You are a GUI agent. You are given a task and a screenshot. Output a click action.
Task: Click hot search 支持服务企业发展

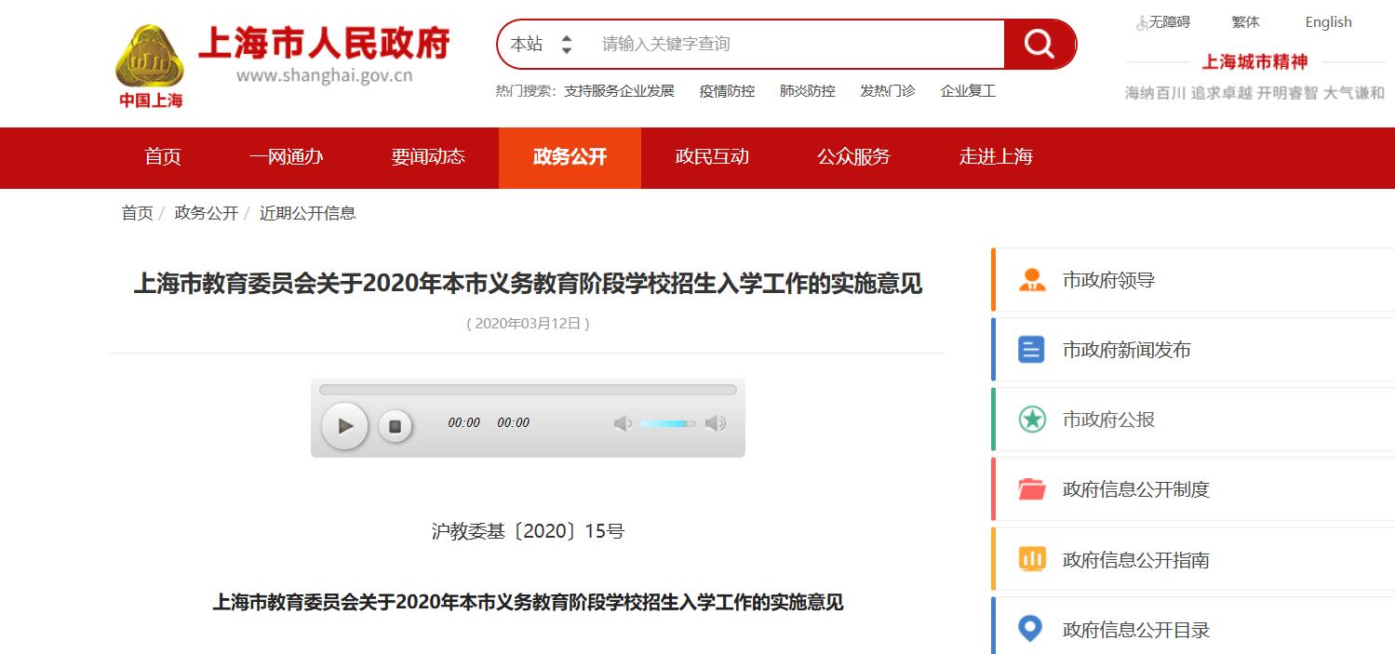point(619,90)
